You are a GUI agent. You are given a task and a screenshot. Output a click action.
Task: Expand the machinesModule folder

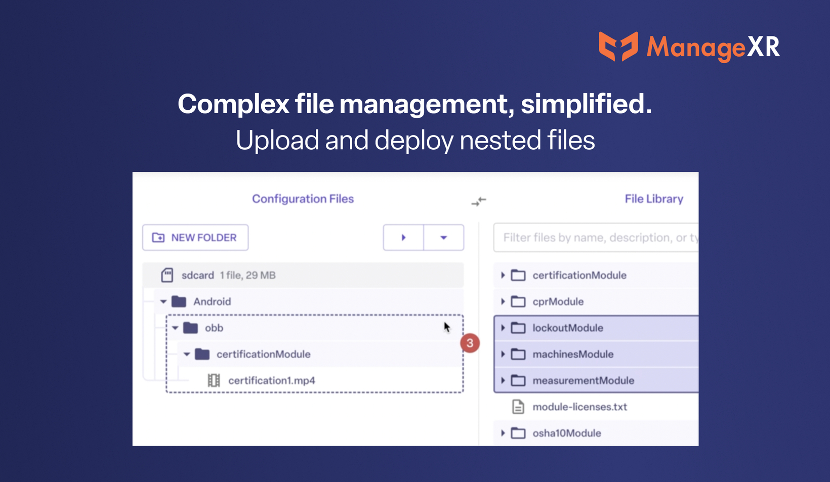click(x=503, y=354)
